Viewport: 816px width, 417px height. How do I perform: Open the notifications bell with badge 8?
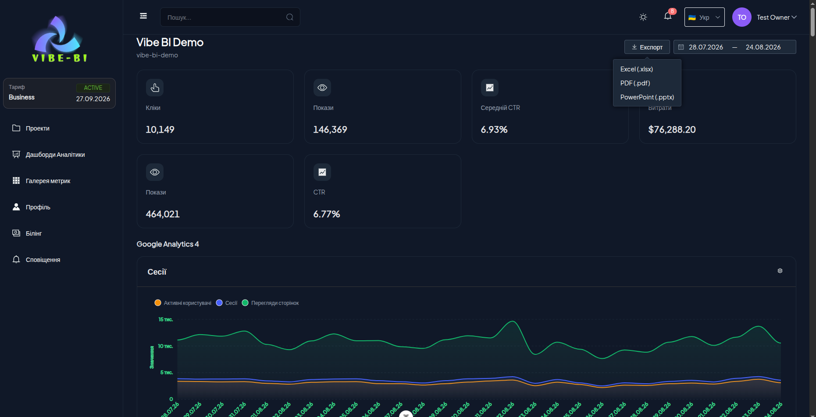click(668, 16)
